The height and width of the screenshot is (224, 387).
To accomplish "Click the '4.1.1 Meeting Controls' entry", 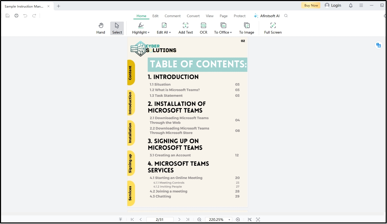I will click(x=169, y=183).
